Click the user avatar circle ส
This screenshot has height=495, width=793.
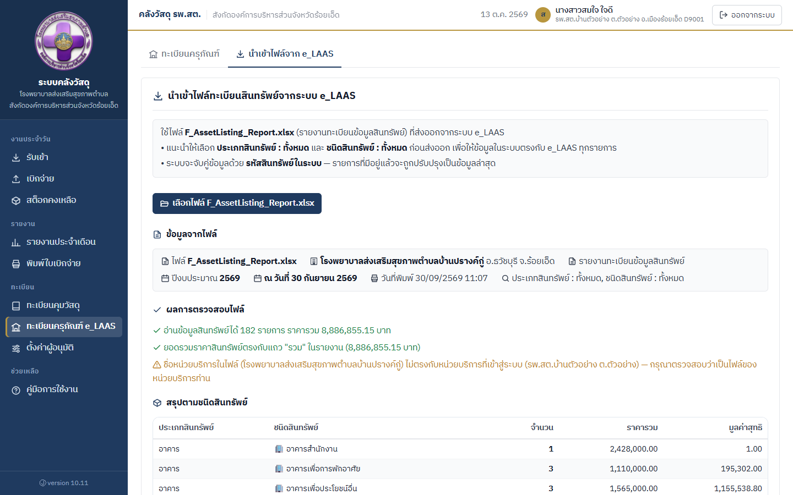click(x=543, y=15)
